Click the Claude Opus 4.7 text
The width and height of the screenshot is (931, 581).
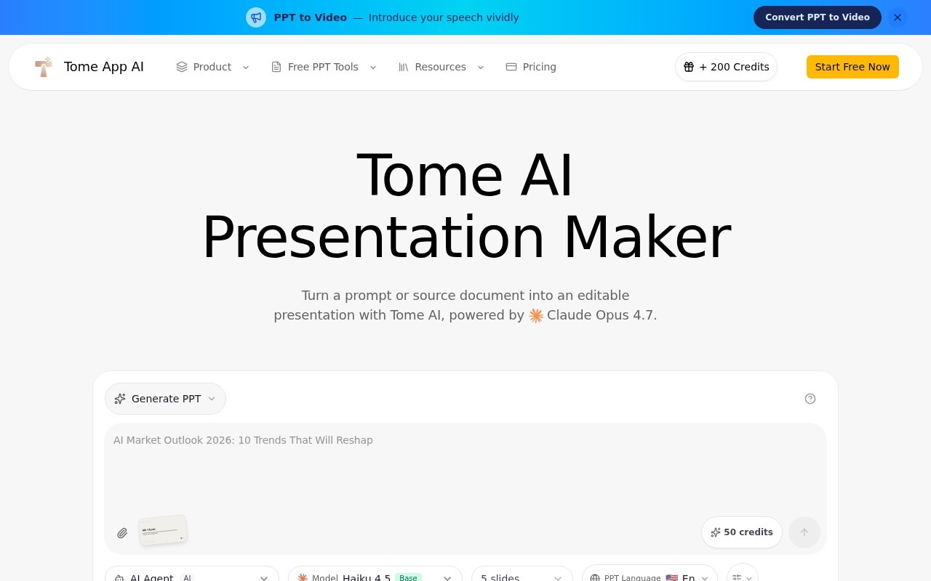pyautogui.click(x=602, y=315)
